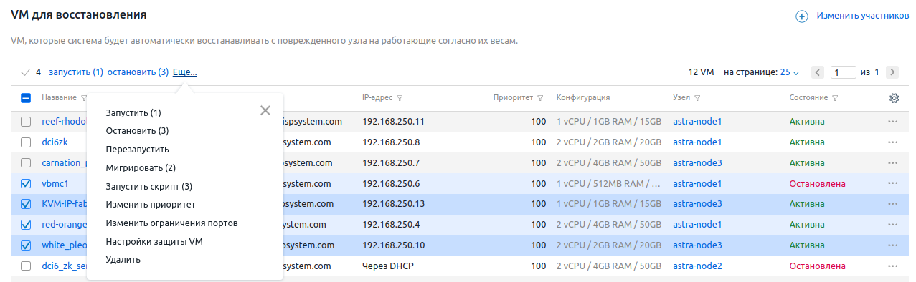Screen dimensions: 916x282
Task: Check the dci6zk row checkbox
Action: [26, 142]
